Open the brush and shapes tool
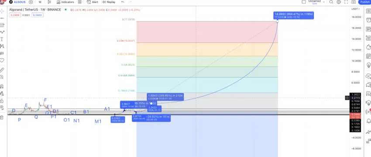Screen dimensions: 371x157 [x=2, y=32]
